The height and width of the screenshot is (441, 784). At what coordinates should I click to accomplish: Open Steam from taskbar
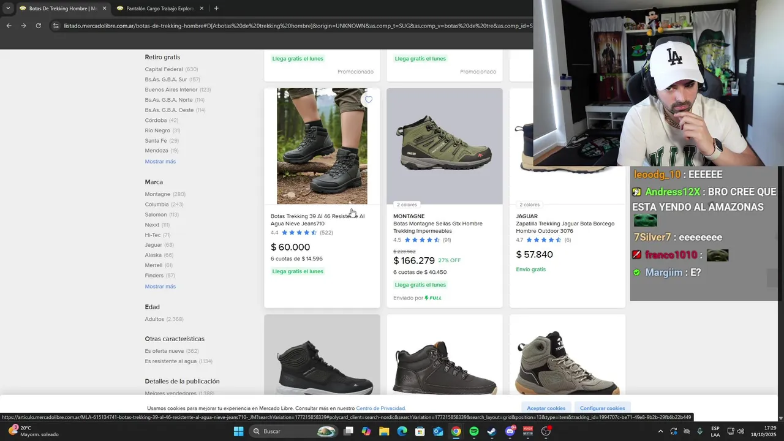[x=492, y=431]
